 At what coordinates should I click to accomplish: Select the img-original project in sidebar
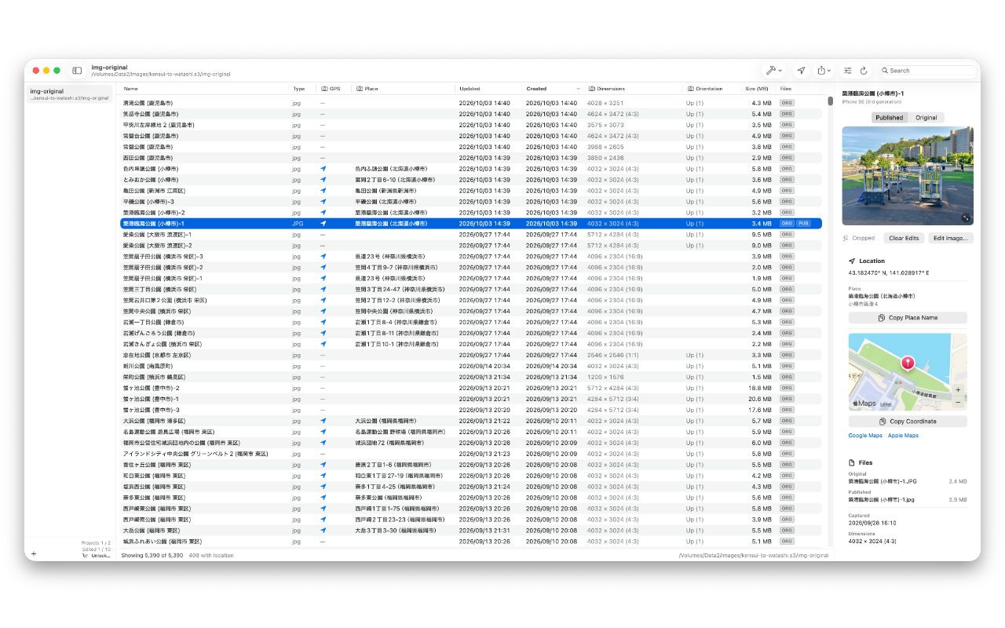(70, 94)
